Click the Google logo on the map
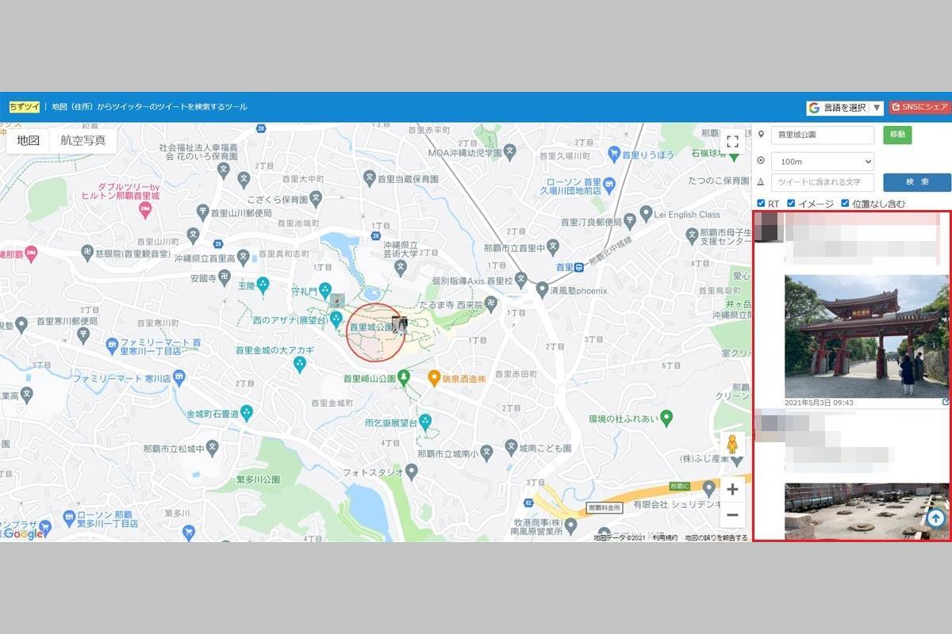Image resolution: width=952 pixels, height=634 pixels. (22, 533)
